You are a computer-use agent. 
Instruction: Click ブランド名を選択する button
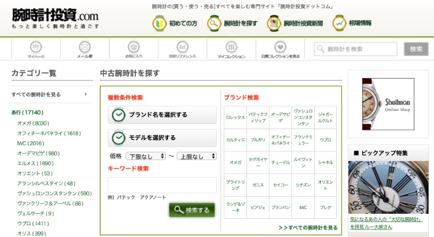[162, 115]
